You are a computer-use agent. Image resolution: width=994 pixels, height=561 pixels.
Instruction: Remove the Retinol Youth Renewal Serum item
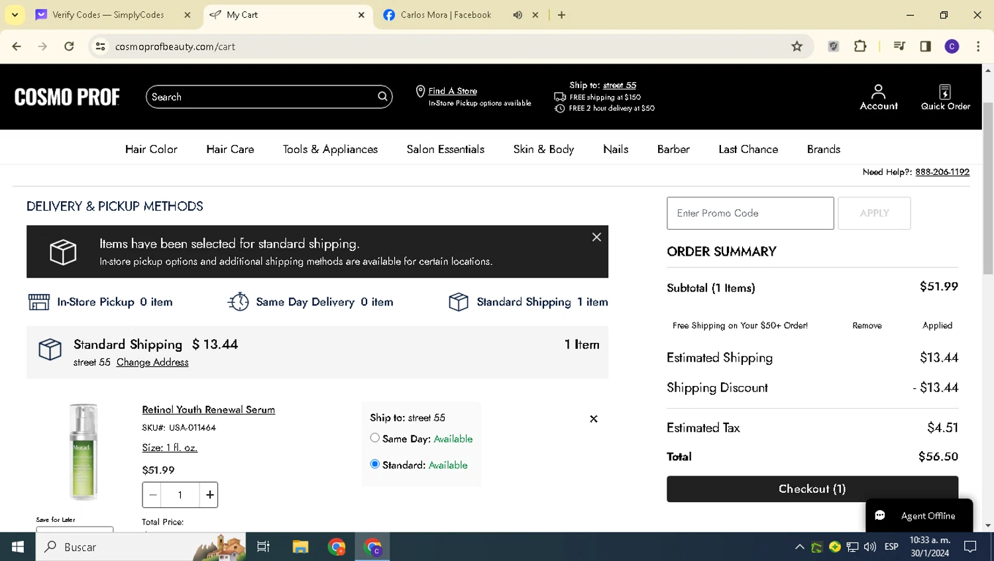tap(594, 419)
